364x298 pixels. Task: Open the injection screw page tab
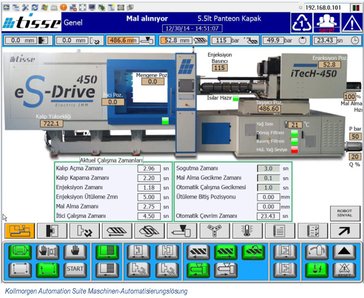[x=117, y=230]
